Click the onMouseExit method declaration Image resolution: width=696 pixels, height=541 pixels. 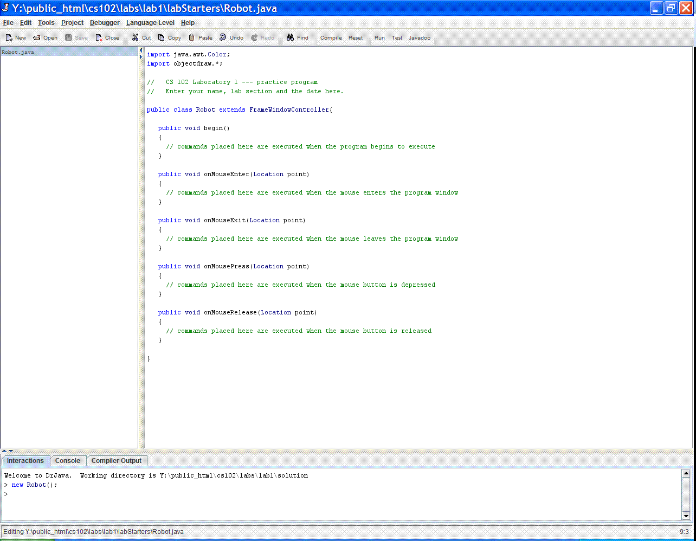pyautogui.click(x=232, y=220)
